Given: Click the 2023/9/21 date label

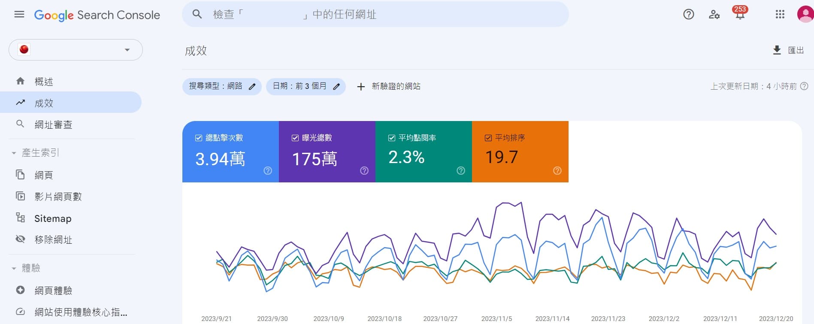Looking at the screenshot, I should [x=217, y=319].
